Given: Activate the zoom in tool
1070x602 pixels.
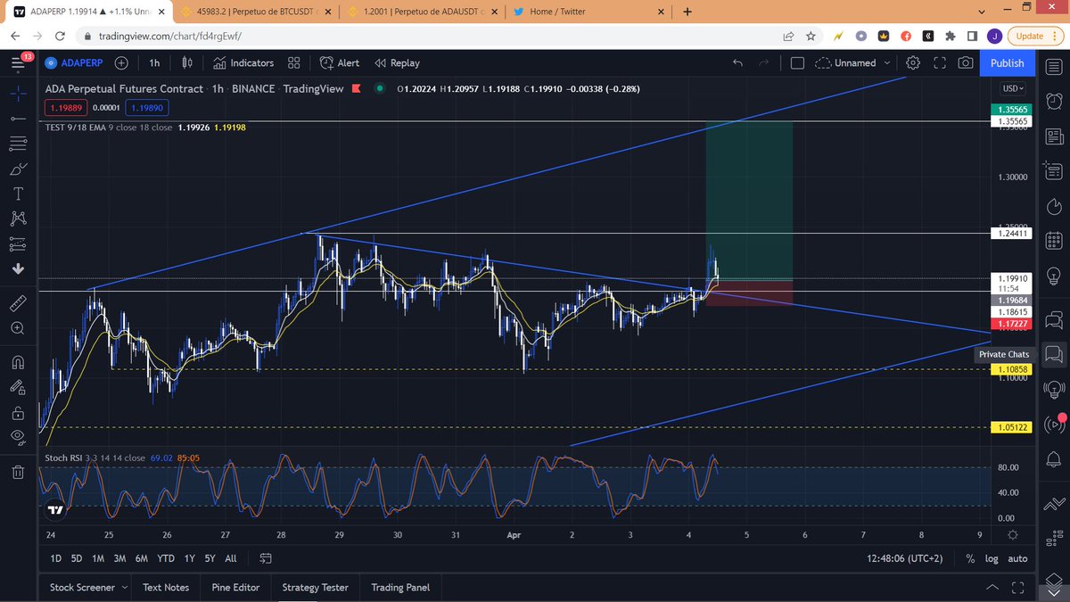Looking at the screenshot, I should pyautogui.click(x=18, y=328).
